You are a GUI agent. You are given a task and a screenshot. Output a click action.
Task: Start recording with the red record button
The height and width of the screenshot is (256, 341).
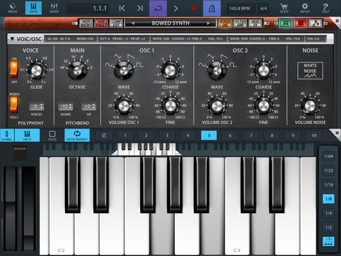coord(194,8)
